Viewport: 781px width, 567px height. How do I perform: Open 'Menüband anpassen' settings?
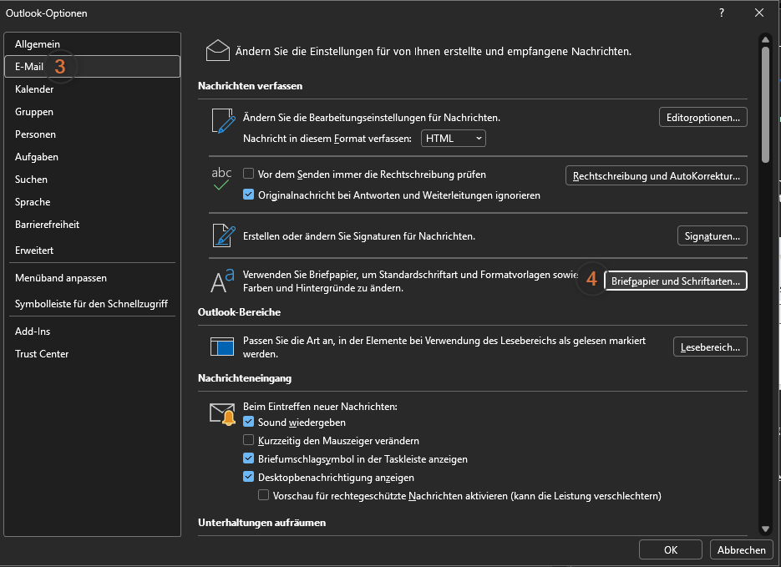point(92,278)
